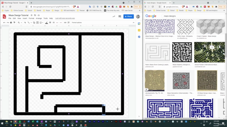This screenshot has height=127, width=227.
Task: Open comment history icon
Action: click(x=120, y=17)
